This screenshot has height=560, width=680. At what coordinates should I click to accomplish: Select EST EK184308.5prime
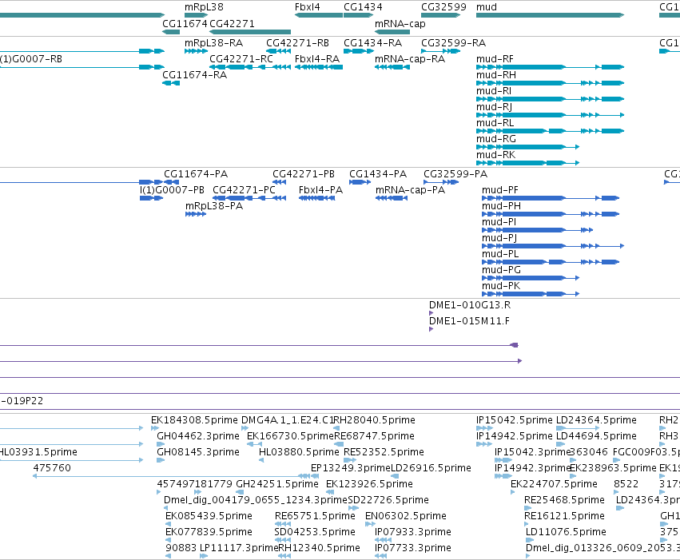(194, 420)
